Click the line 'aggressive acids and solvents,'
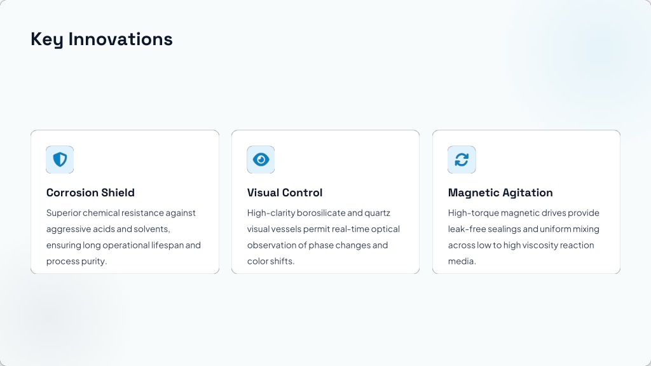This screenshot has width=651, height=366. coord(108,229)
